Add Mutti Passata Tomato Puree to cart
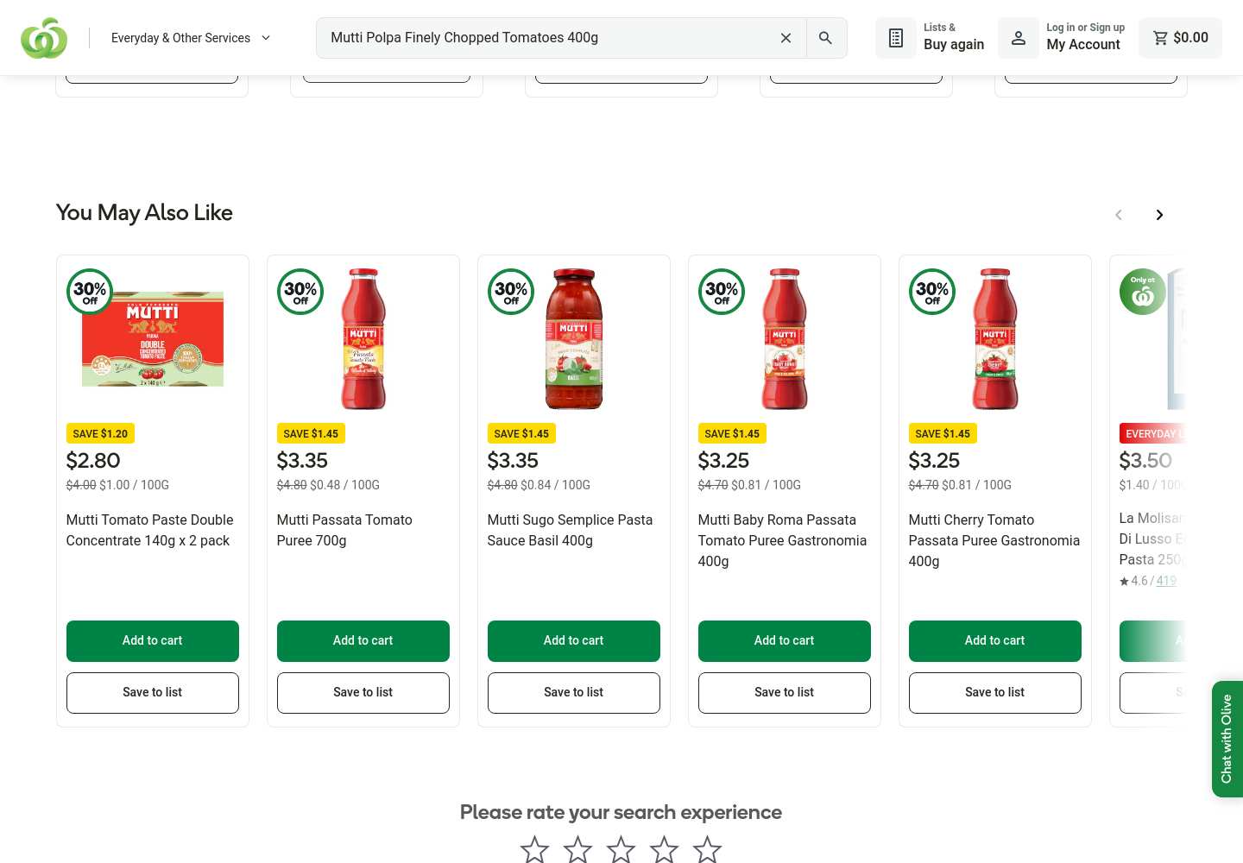1243x863 pixels. tap(363, 641)
